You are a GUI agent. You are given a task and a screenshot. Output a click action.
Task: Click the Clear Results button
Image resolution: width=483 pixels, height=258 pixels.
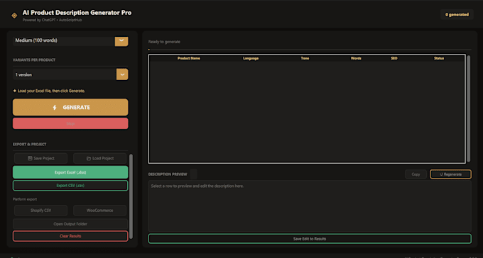click(70, 236)
